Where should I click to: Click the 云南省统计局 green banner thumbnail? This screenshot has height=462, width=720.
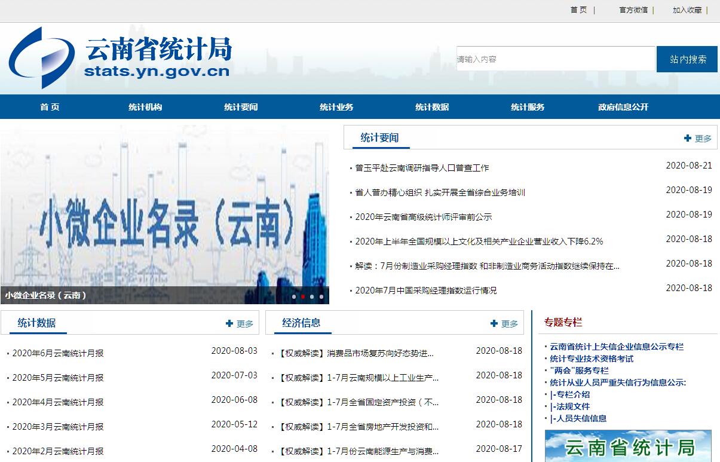click(x=628, y=446)
